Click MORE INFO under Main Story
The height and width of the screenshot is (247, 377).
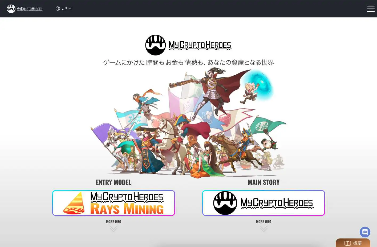point(264,222)
